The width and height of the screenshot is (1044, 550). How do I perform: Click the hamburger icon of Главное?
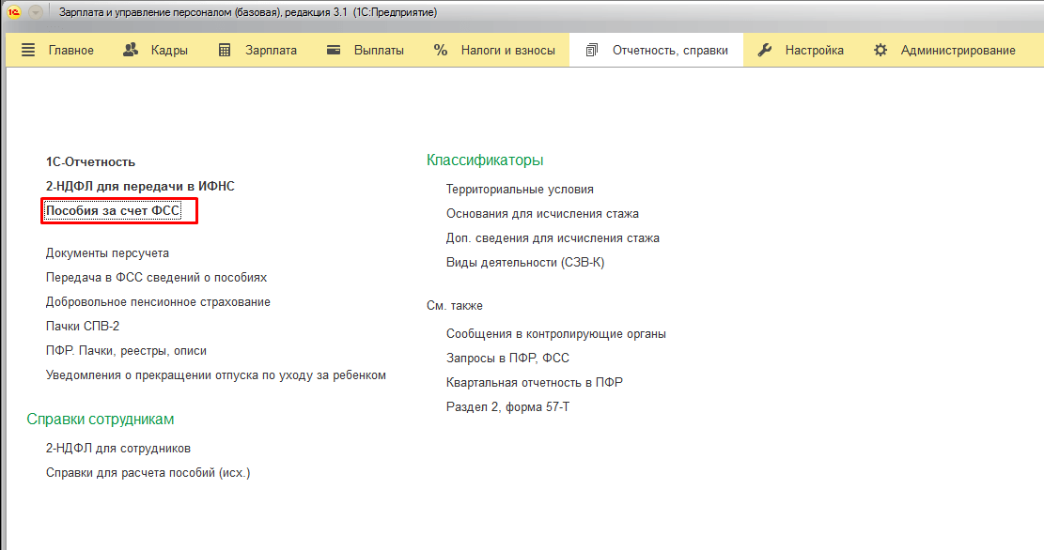point(28,50)
